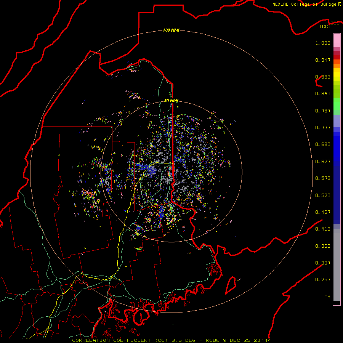The height and width of the screenshot is (343, 343).
Task: Click the 0.573 legend value
Action: [x=323, y=178]
